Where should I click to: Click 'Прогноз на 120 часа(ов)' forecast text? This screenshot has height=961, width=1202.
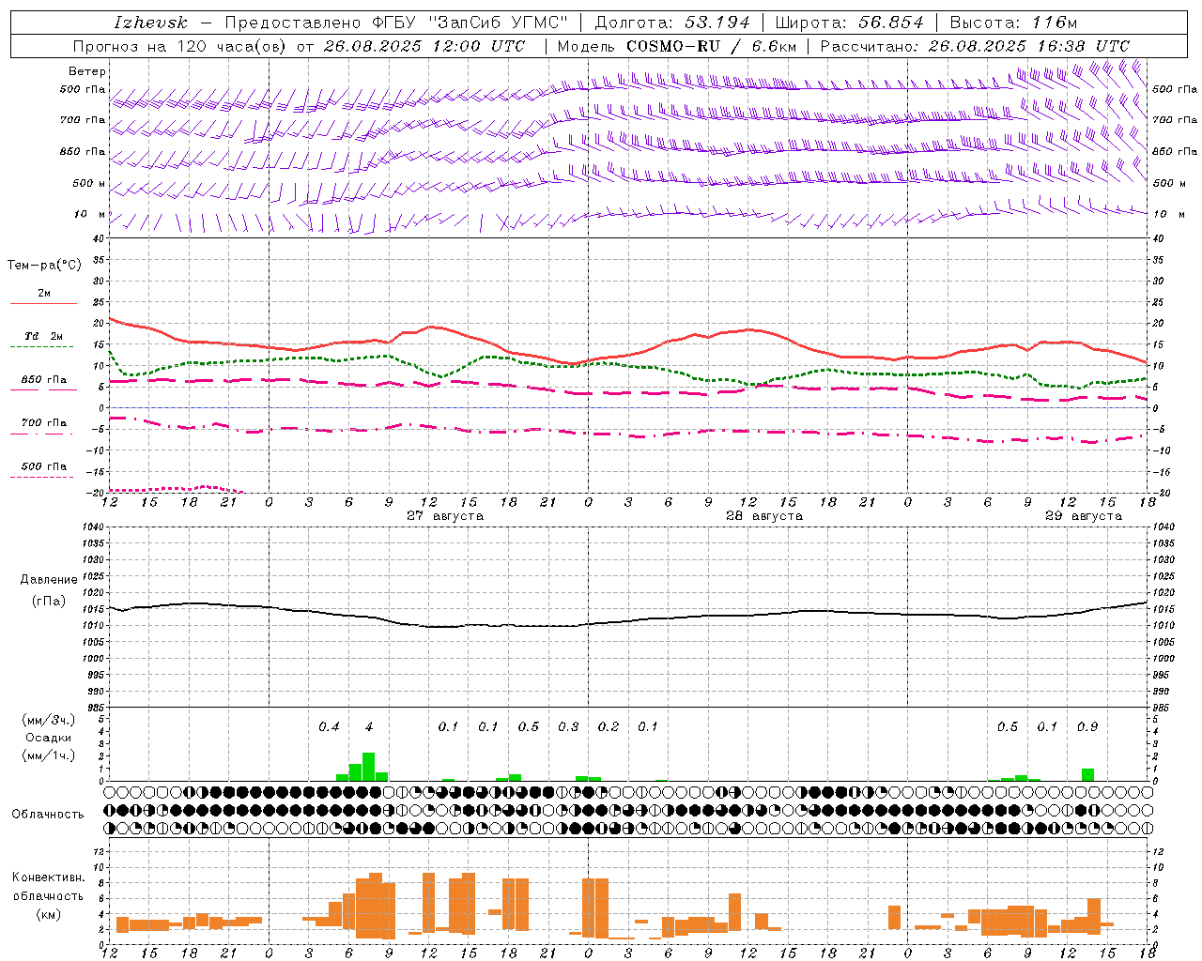pyautogui.click(x=180, y=46)
